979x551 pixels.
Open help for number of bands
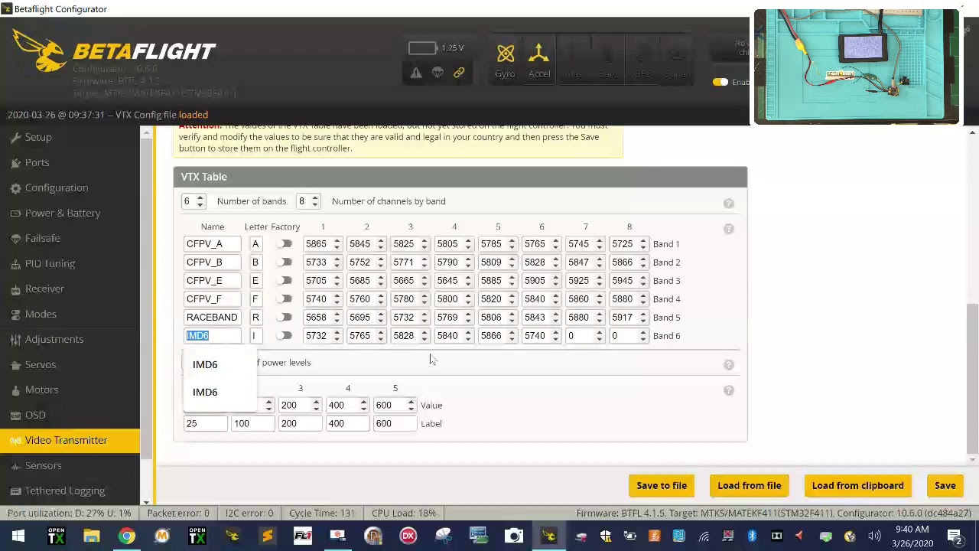point(728,203)
